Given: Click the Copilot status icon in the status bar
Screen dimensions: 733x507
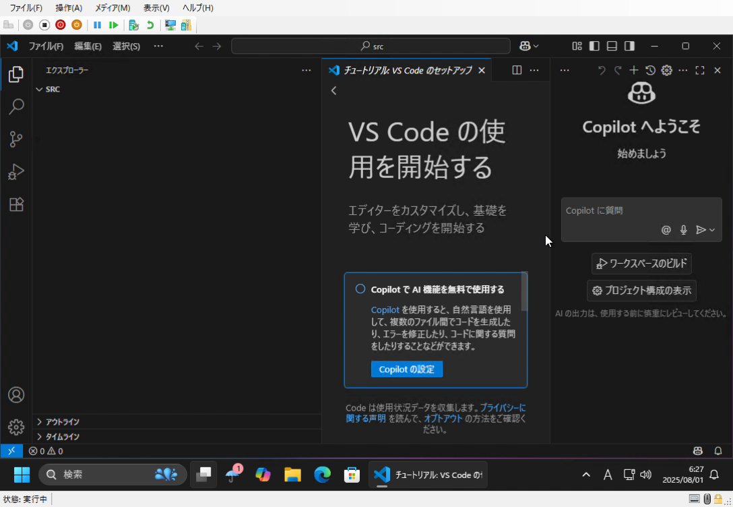Looking at the screenshot, I should coord(698,451).
